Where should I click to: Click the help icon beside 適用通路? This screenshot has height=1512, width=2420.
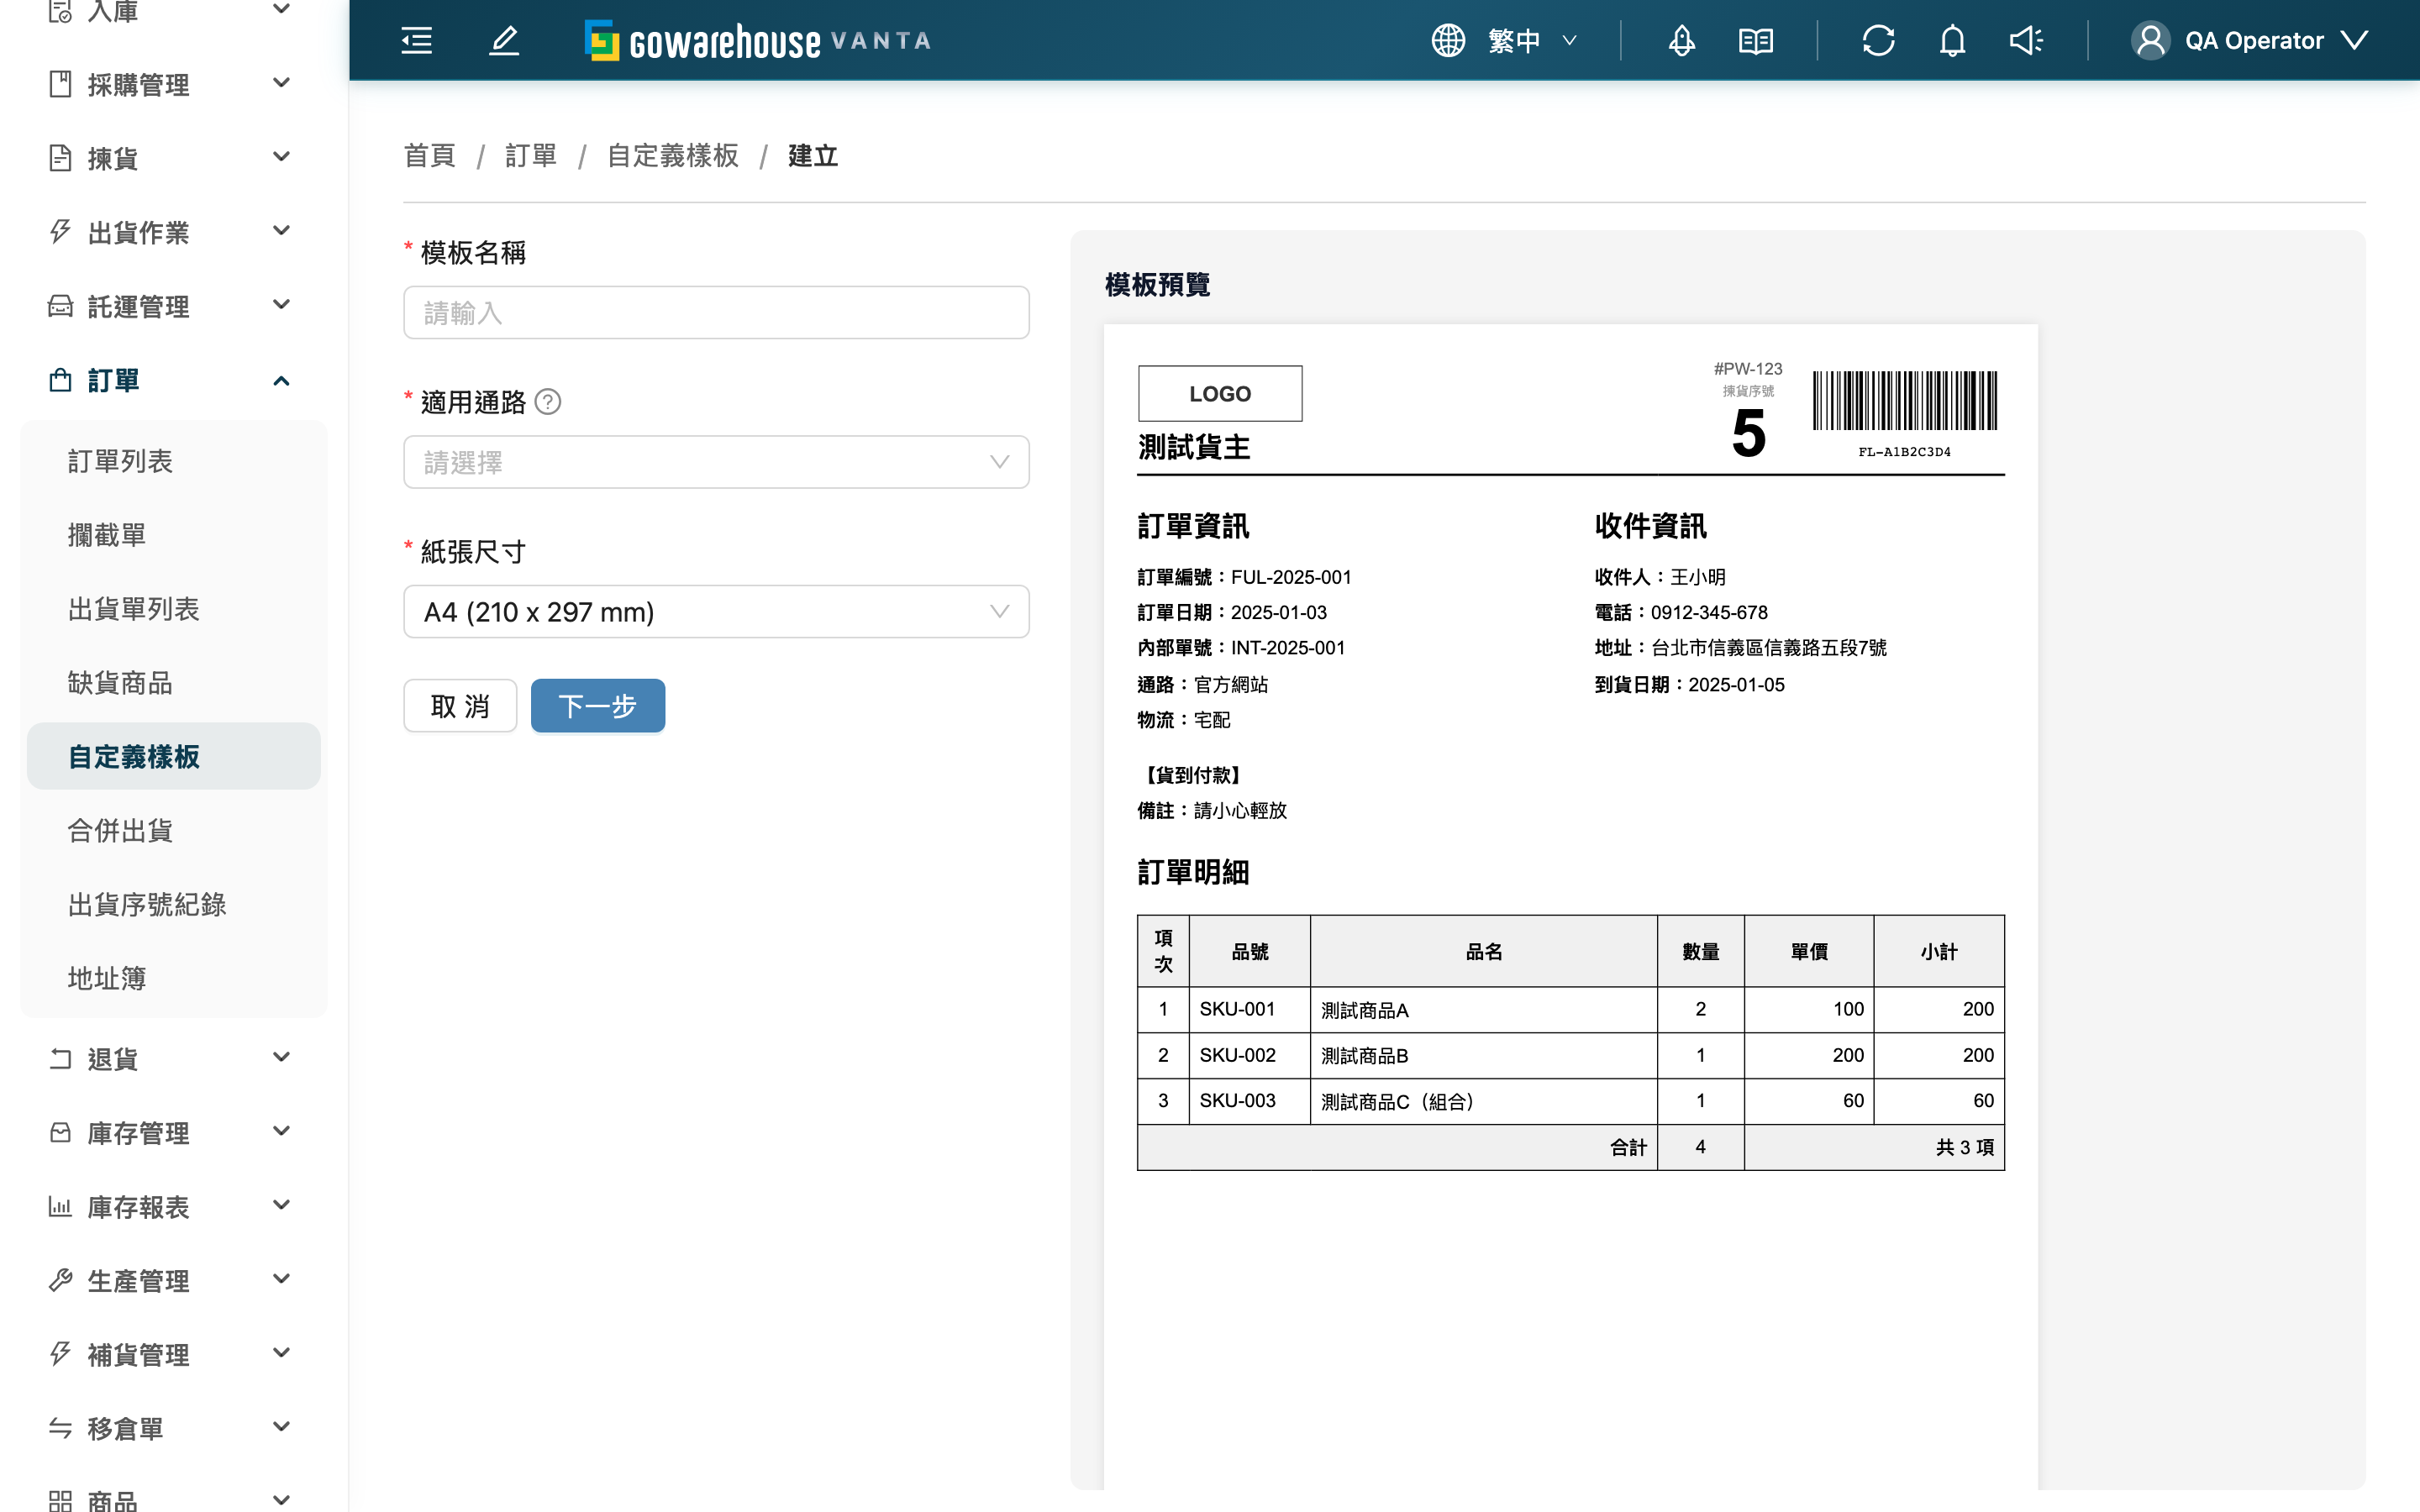coord(548,402)
